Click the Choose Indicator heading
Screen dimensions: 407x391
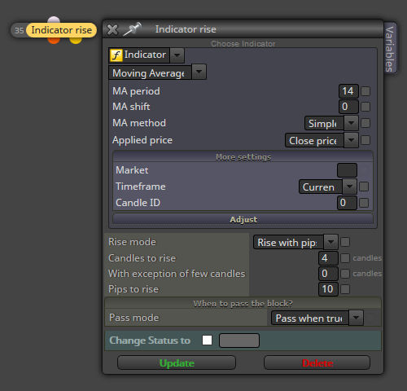point(243,44)
